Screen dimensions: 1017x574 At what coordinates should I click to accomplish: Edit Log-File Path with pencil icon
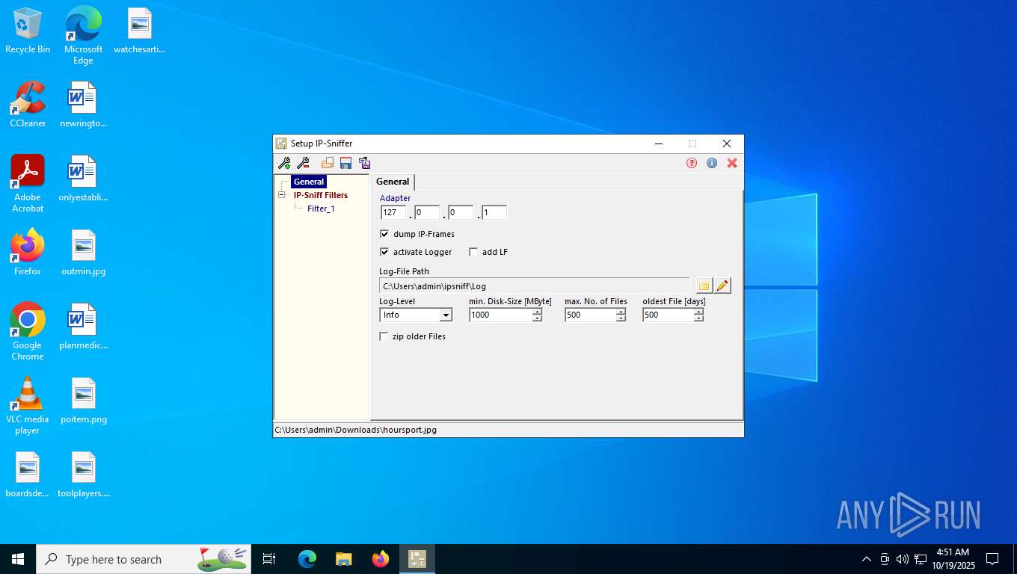click(722, 286)
